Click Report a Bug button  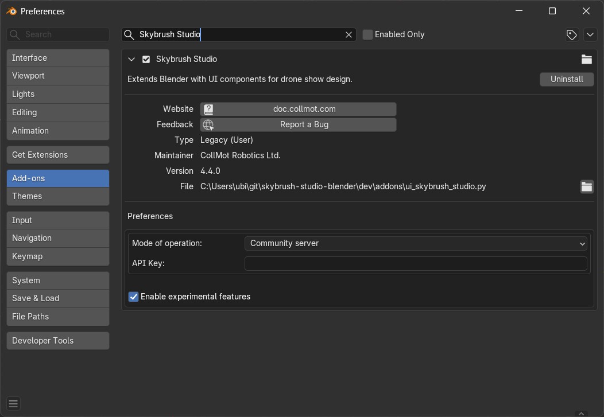[x=298, y=124]
